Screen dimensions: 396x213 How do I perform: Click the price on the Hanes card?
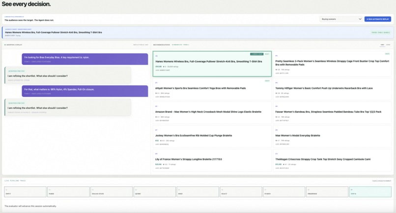(158, 66)
